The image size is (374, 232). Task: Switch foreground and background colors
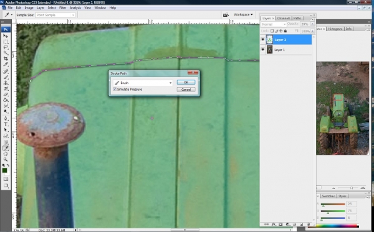[8, 165]
